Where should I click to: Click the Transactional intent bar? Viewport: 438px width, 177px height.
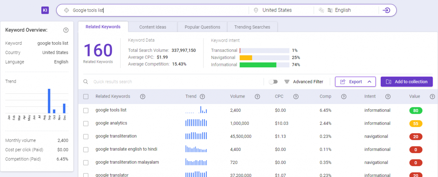[265, 50]
